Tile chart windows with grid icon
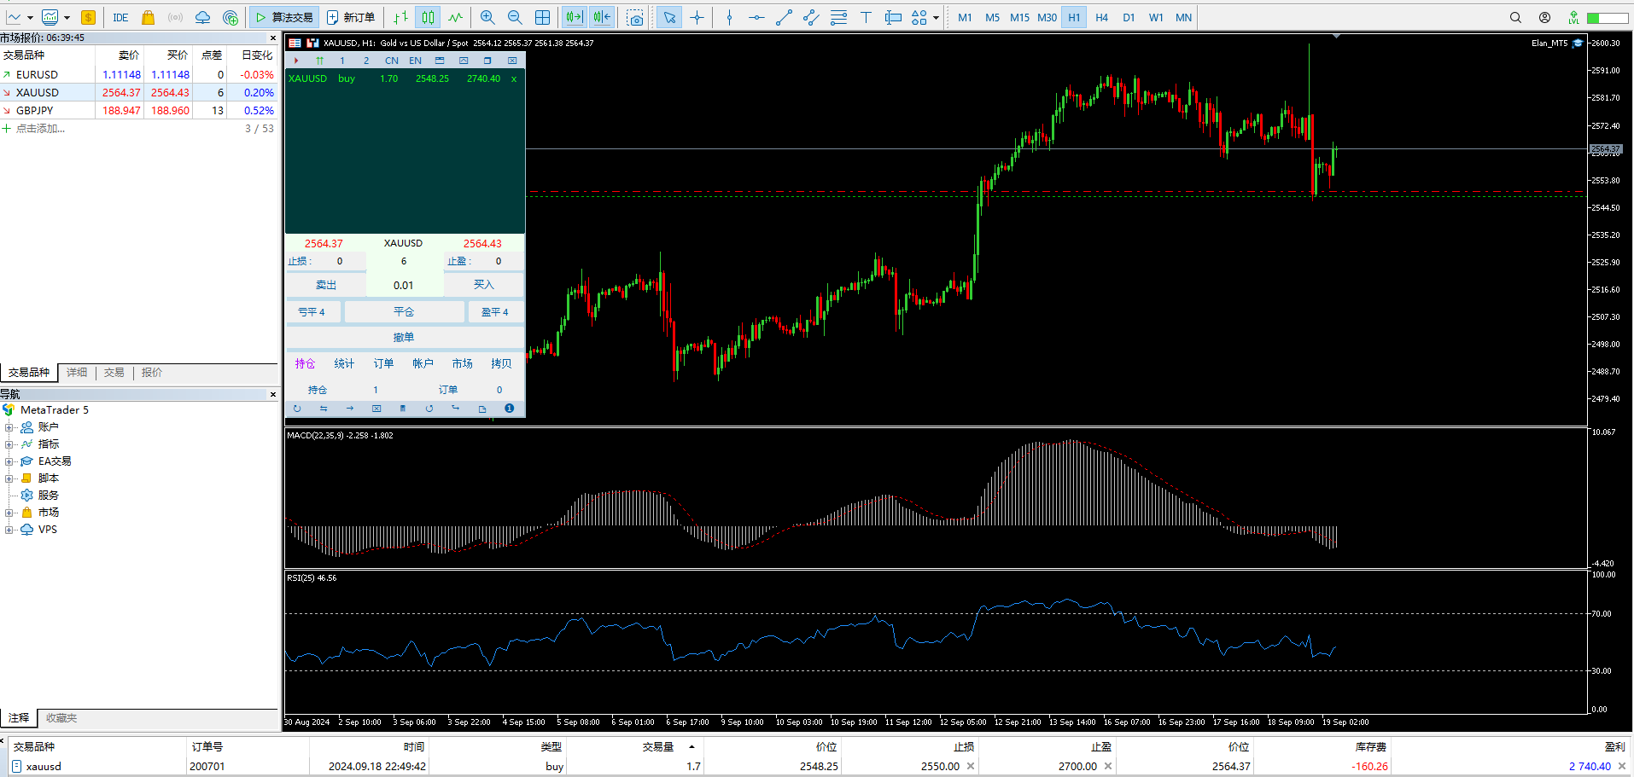The image size is (1634, 777). (542, 17)
